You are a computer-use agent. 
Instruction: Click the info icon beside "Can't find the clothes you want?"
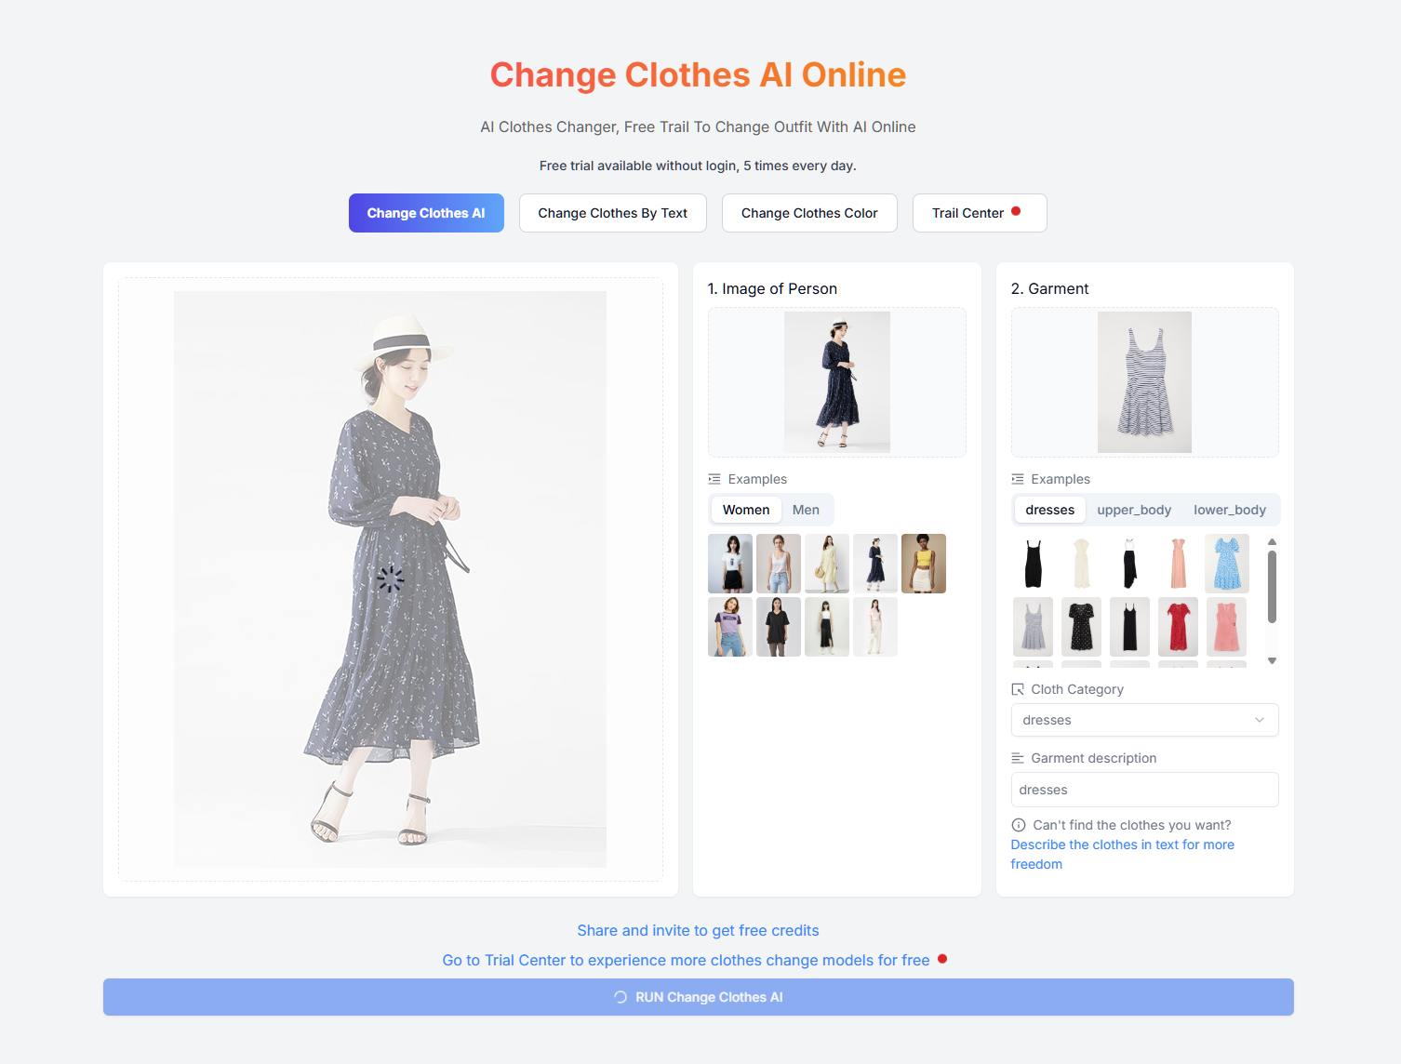(1019, 825)
